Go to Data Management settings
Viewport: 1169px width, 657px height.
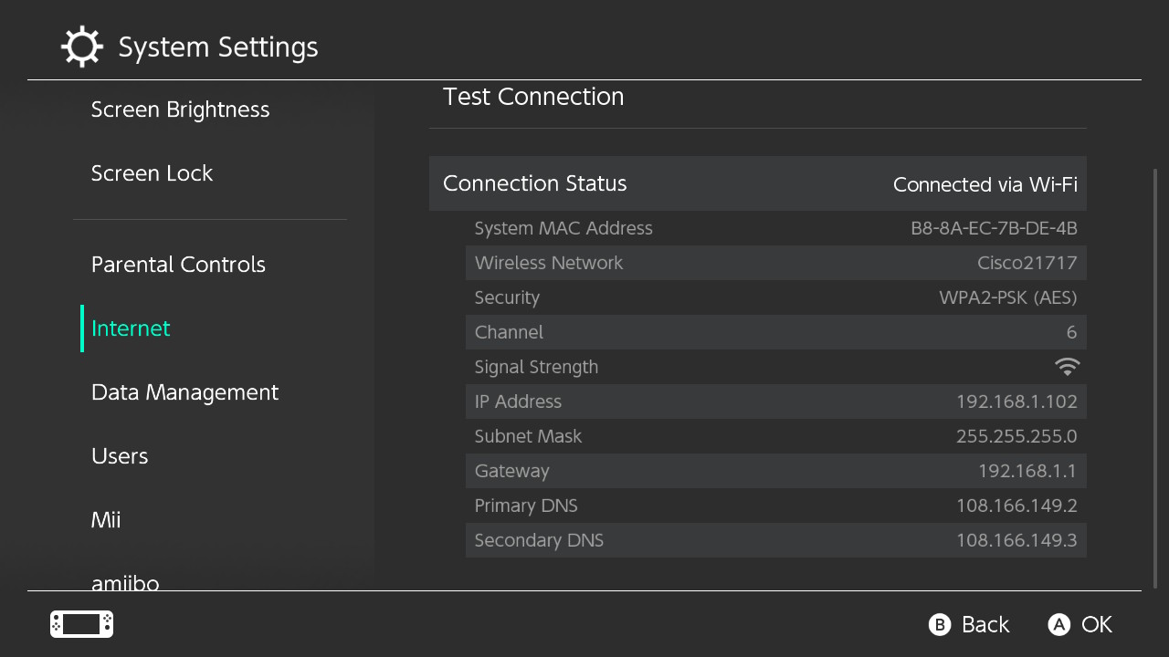[x=184, y=392]
